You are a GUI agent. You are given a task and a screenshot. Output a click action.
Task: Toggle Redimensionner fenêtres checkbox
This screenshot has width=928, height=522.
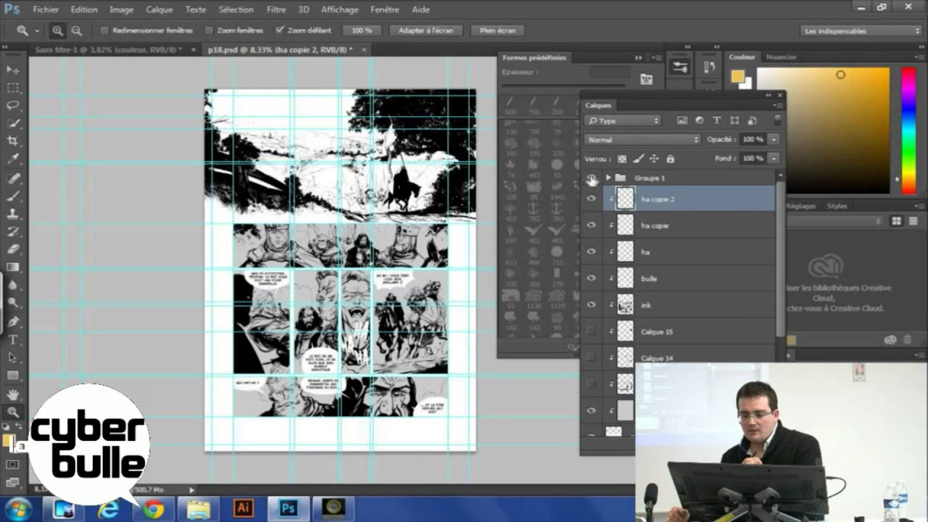click(x=104, y=30)
